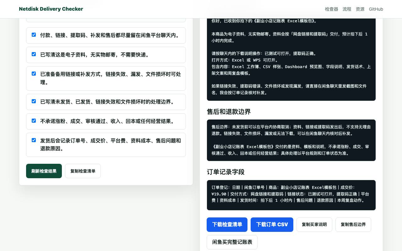
Task: Uncheck the 已写清这是电子资料 checkbox
Action: [34, 54]
